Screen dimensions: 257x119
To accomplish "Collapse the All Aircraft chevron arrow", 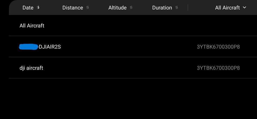I will tap(244, 8).
